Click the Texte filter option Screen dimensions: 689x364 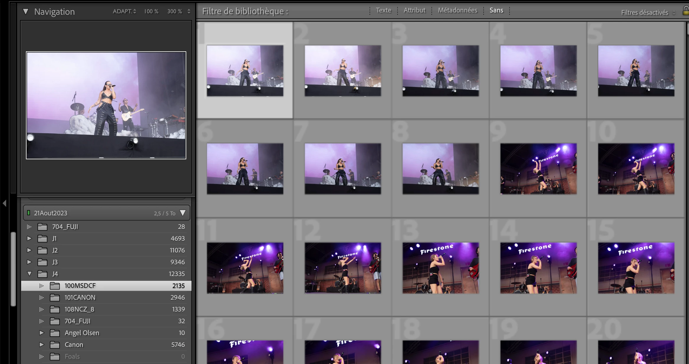[x=383, y=10]
